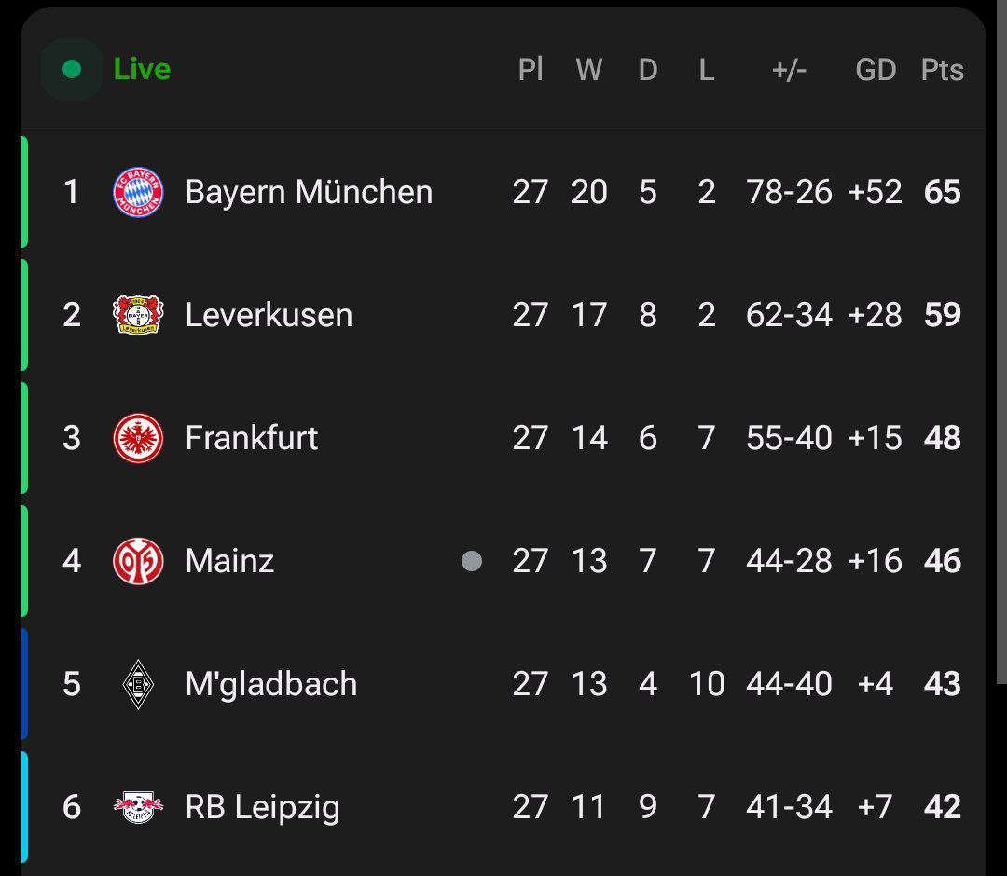Click the M'gladbach diamond crest

tap(138, 684)
